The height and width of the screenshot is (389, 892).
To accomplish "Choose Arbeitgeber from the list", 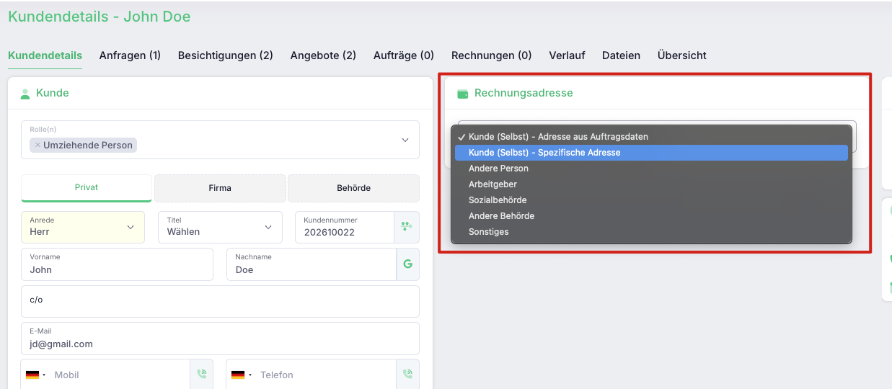I will pyautogui.click(x=651, y=184).
